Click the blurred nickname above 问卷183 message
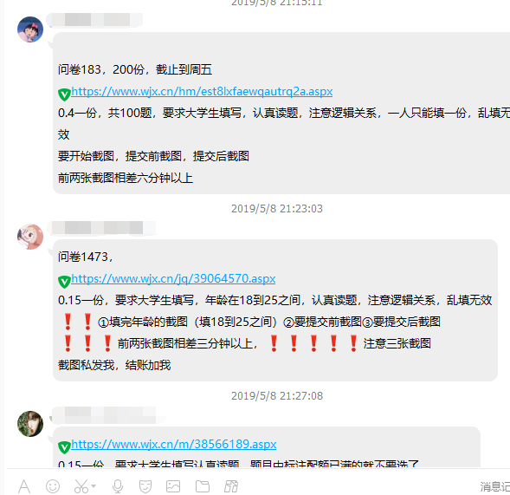The height and width of the screenshot is (495, 510). [x=94, y=20]
